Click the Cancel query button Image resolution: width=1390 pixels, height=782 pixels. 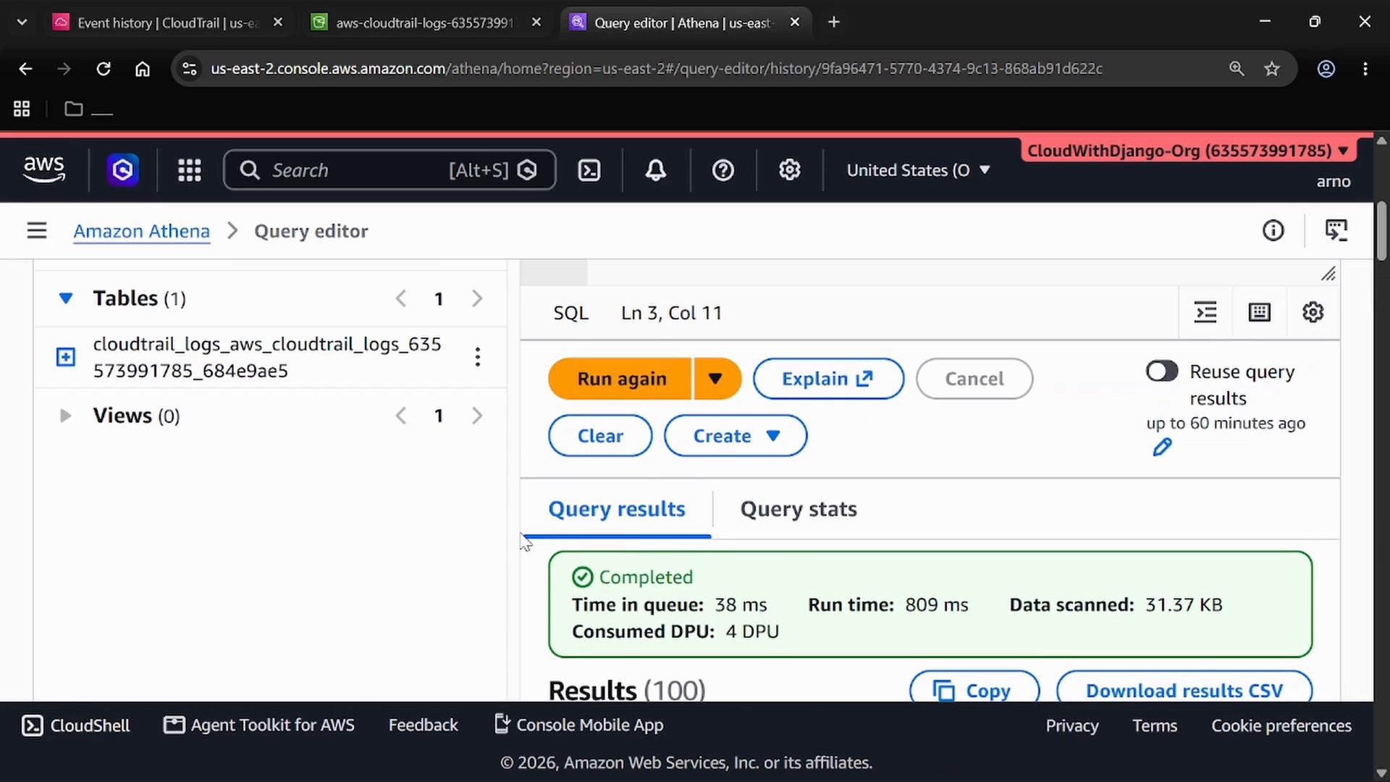[x=974, y=379]
